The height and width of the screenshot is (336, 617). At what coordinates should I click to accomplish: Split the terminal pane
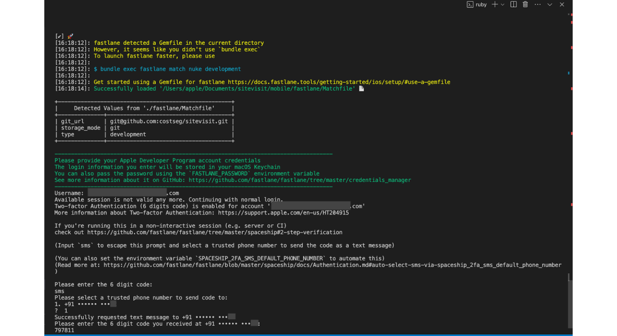click(x=513, y=4)
